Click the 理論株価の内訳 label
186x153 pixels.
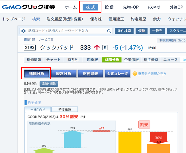[40, 123]
